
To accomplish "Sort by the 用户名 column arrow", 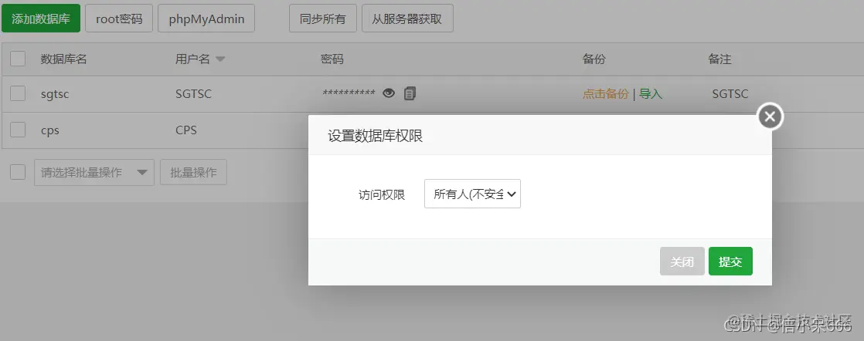I will [x=219, y=59].
